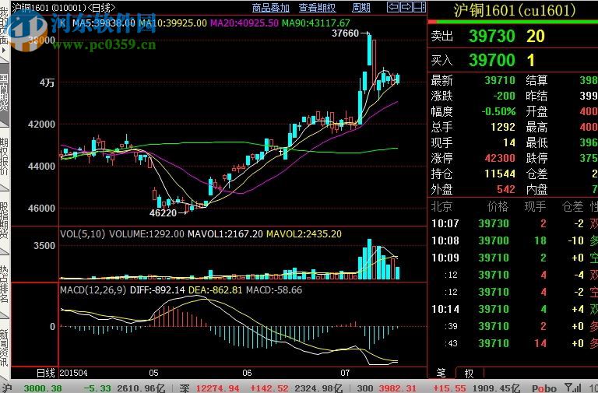
Task: Click the 沪铜1601(cu1601) contract header
Action: tap(515, 10)
